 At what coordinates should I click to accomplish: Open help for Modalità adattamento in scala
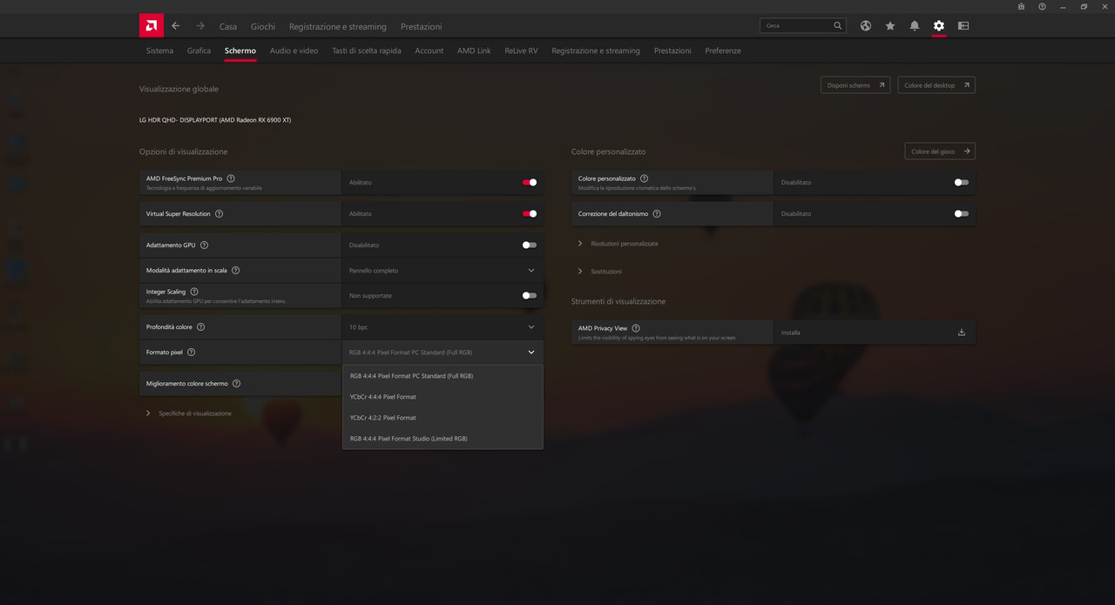point(235,271)
